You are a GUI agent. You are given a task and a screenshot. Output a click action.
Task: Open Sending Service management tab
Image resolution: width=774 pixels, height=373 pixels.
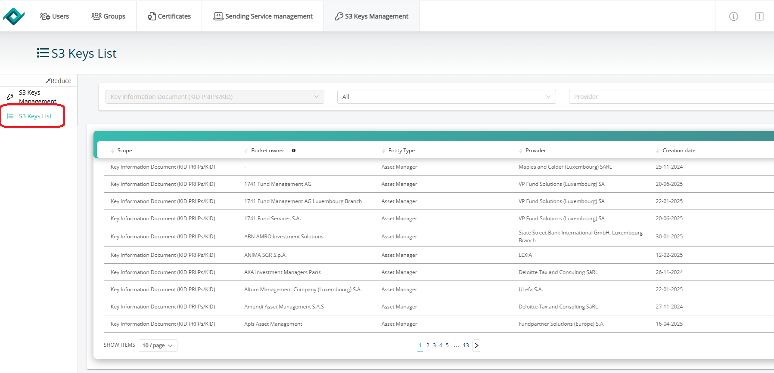[x=263, y=16]
